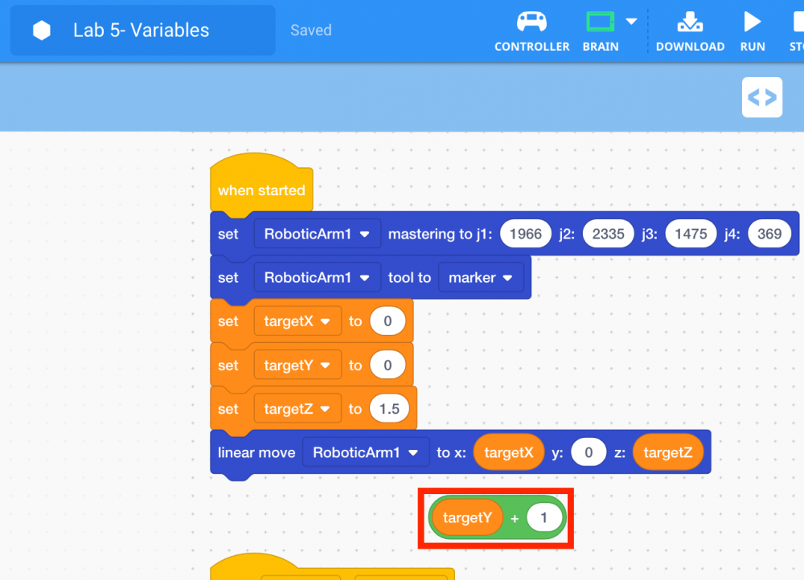Click the targetZ value field 1.5
The image size is (804, 580).
click(x=389, y=409)
